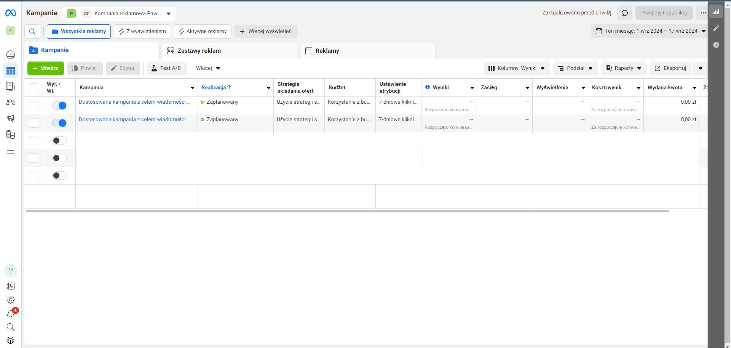
Task: Open Kampania column header dropdown arrow
Action: coord(192,88)
